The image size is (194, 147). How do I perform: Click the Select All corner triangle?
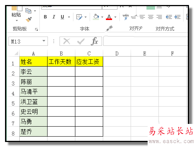point(16,53)
